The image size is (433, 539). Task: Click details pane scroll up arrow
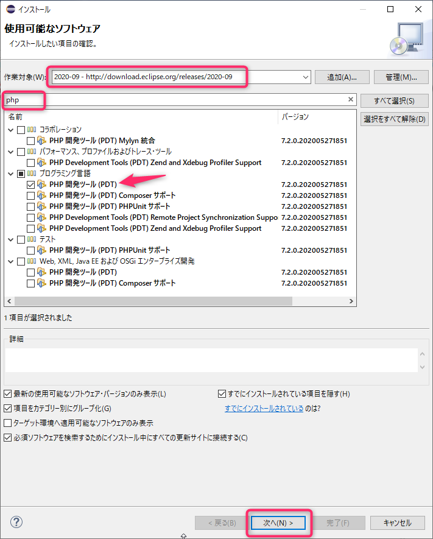point(423,354)
